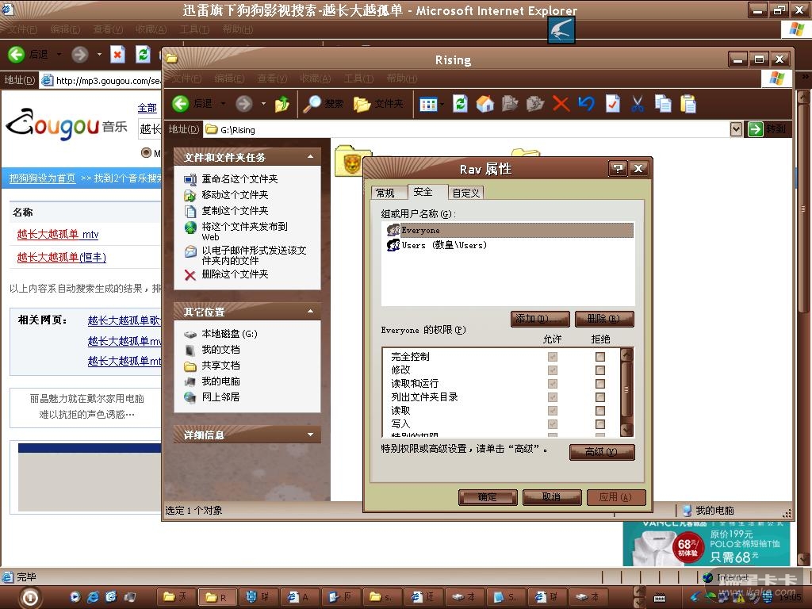Click the green refresh icon in Rising toolbar
This screenshot has height=609, width=812.
pyautogui.click(x=460, y=104)
